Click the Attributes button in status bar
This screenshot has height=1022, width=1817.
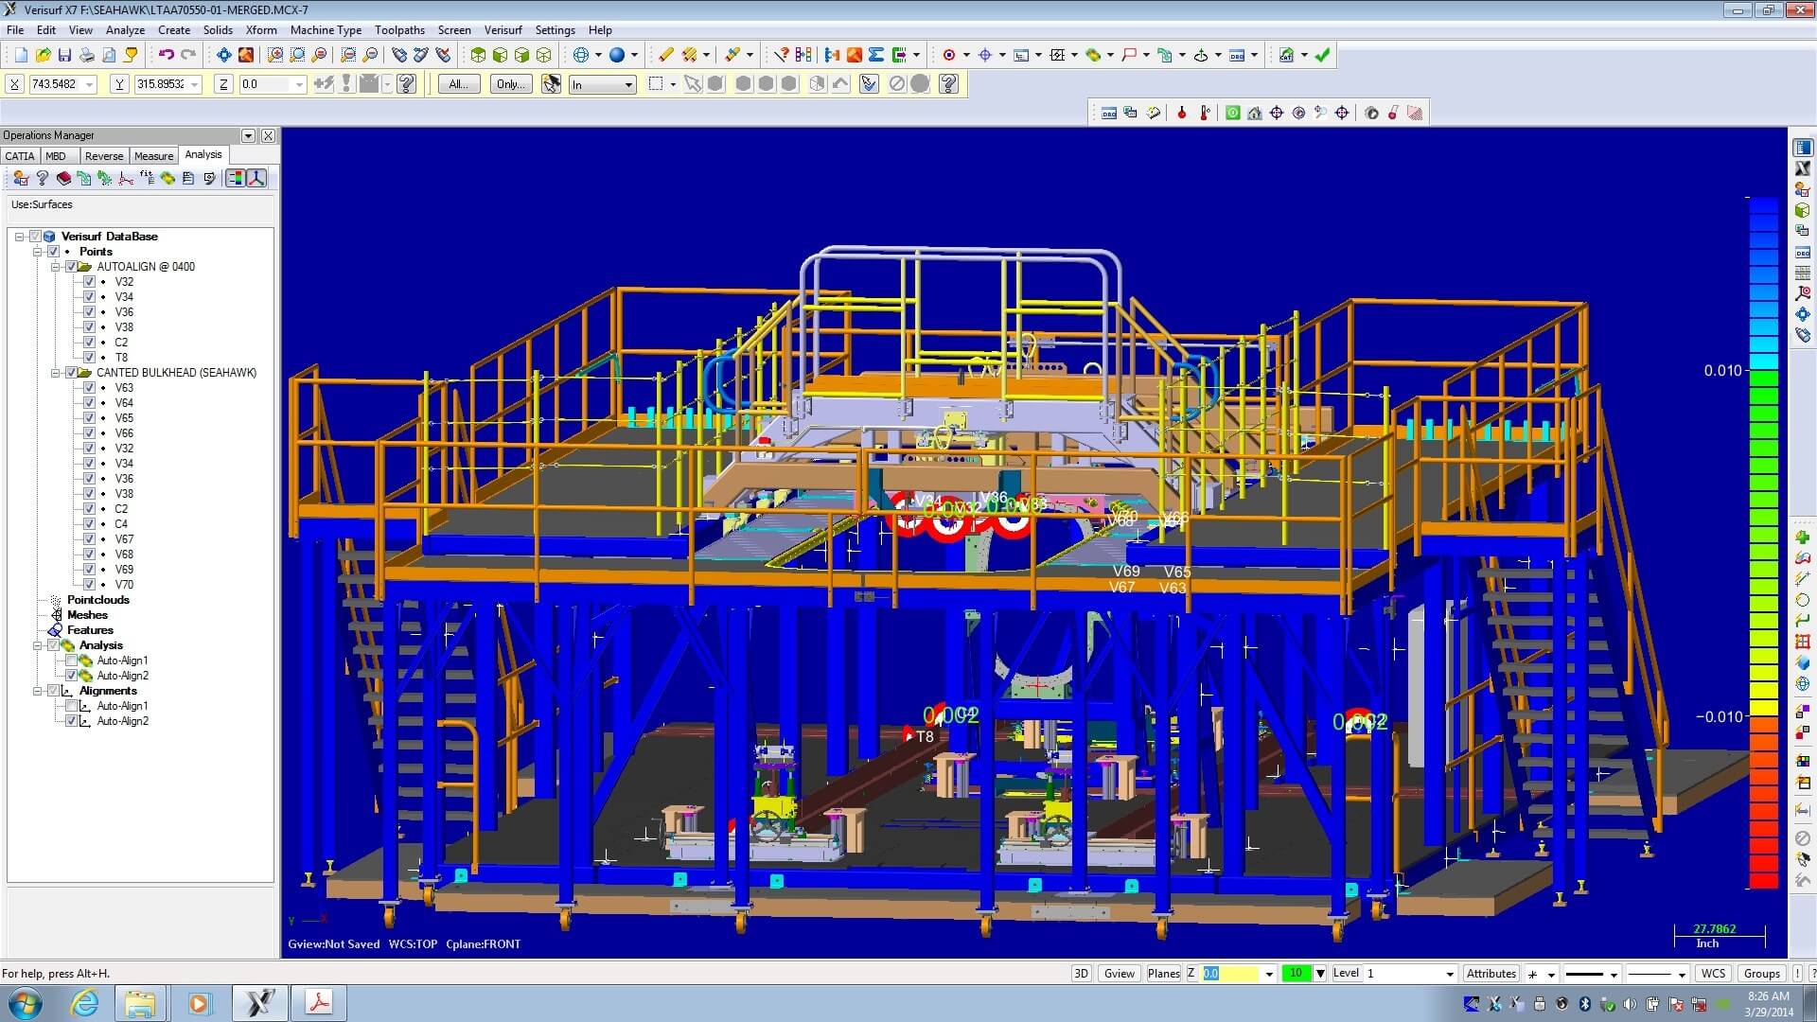(x=1491, y=973)
